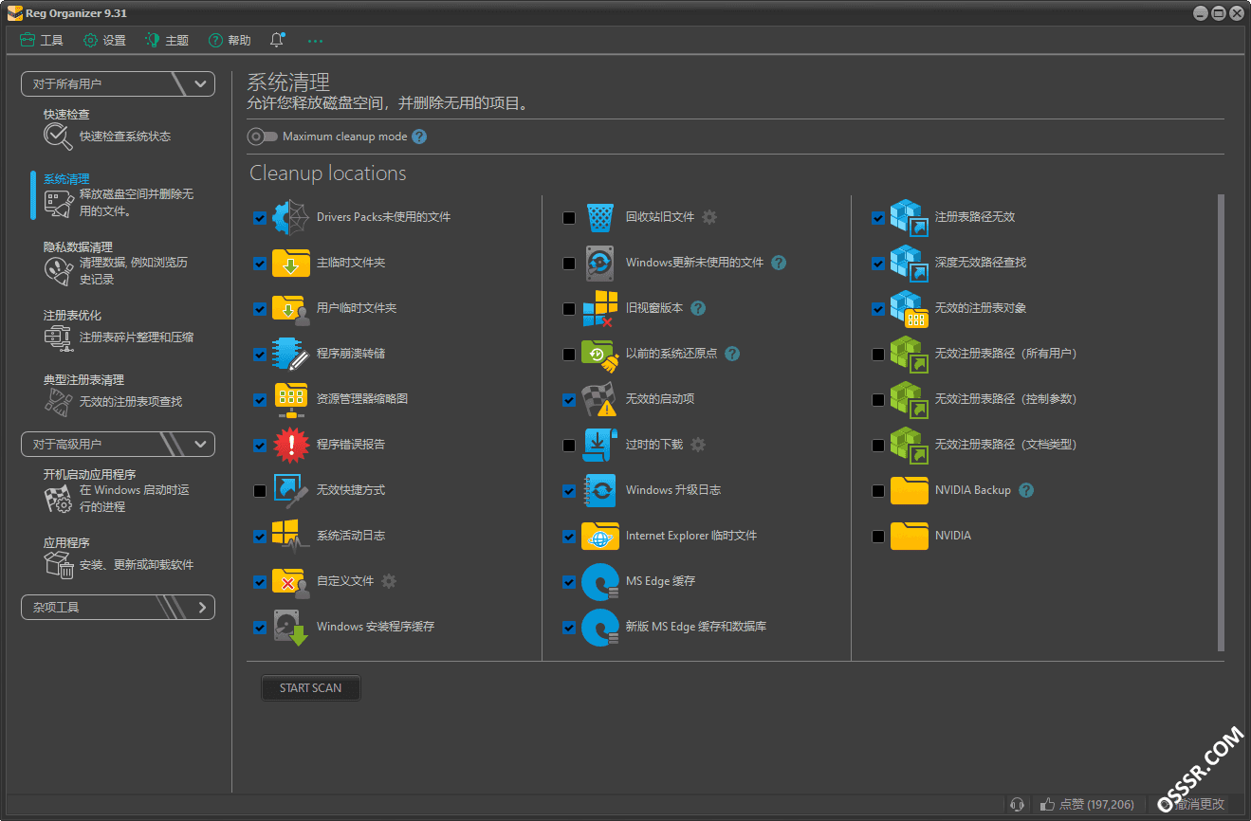
Task: Check the invalid registry paths all users checkbox
Action: click(x=878, y=354)
